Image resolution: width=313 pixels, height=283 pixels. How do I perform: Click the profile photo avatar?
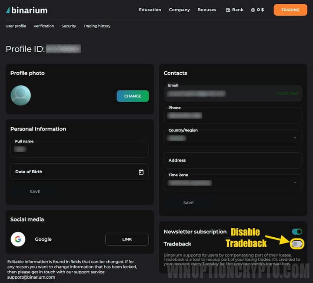pos(20,95)
